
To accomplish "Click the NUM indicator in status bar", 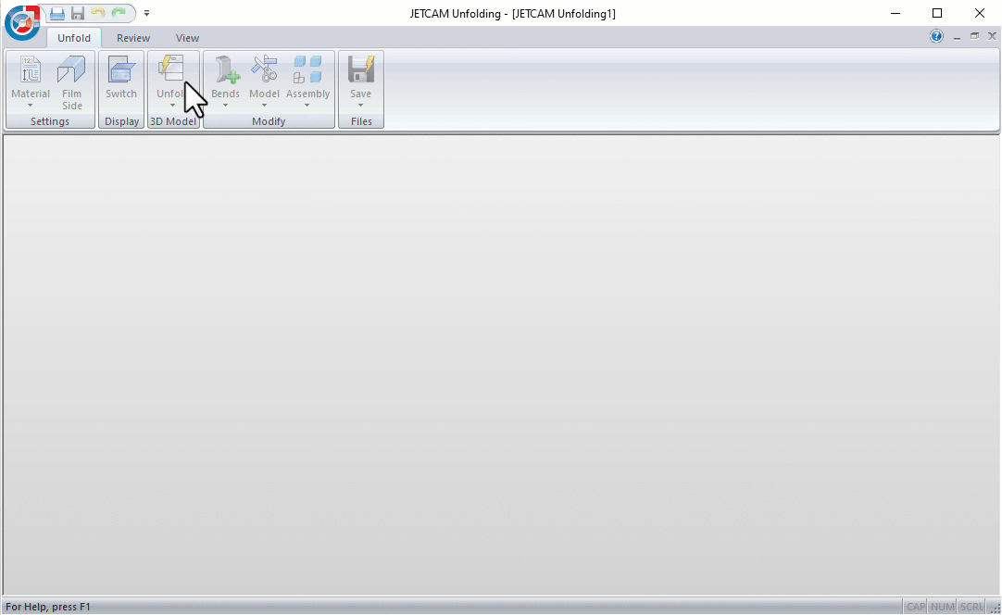I will 943,607.
